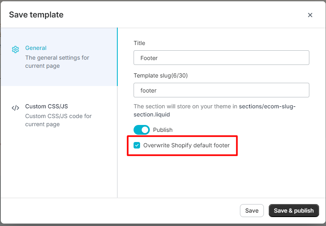Close the Save template dialog
This screenshot has width=326, height=226.
pos(310,15)
